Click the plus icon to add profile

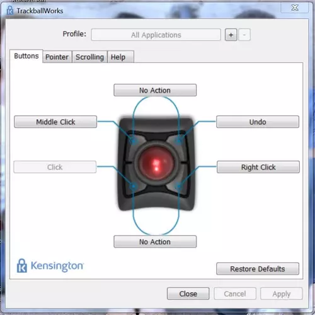231,35
